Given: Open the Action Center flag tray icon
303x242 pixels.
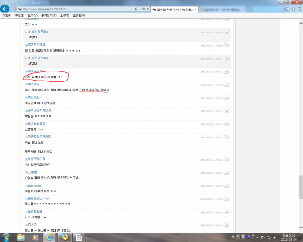Looking at the screenshot, I should point(263,237).
